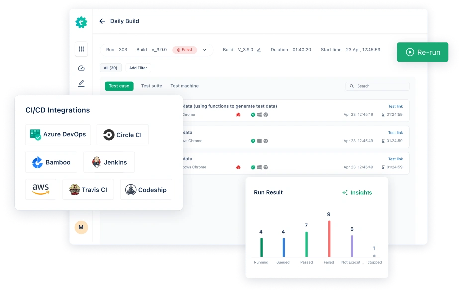Switch to the Test suite tab
This screenshot has width=461, height=292.
coord(151,86)
